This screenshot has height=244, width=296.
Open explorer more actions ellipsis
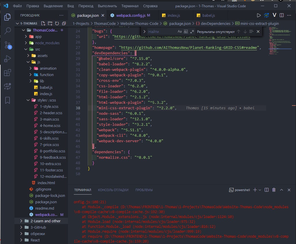pos(61,15)
